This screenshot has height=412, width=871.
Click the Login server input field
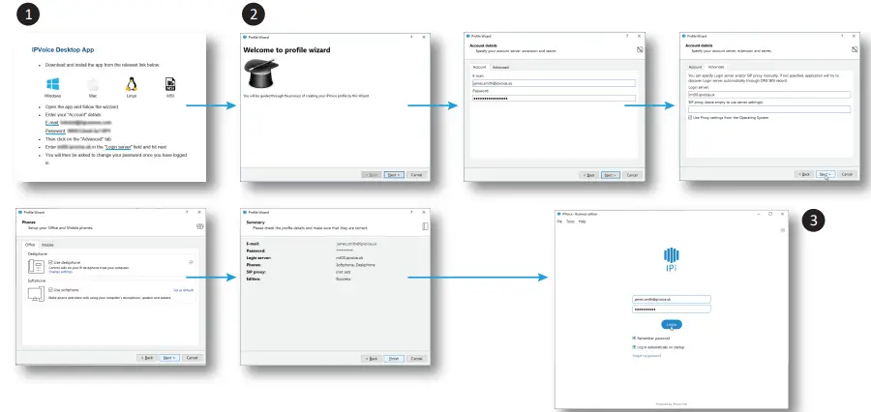tap(769, 95)
